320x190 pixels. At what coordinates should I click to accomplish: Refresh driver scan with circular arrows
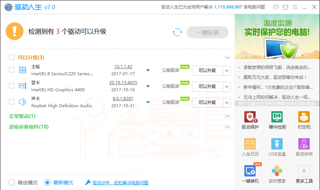click(x=177, y=32)
